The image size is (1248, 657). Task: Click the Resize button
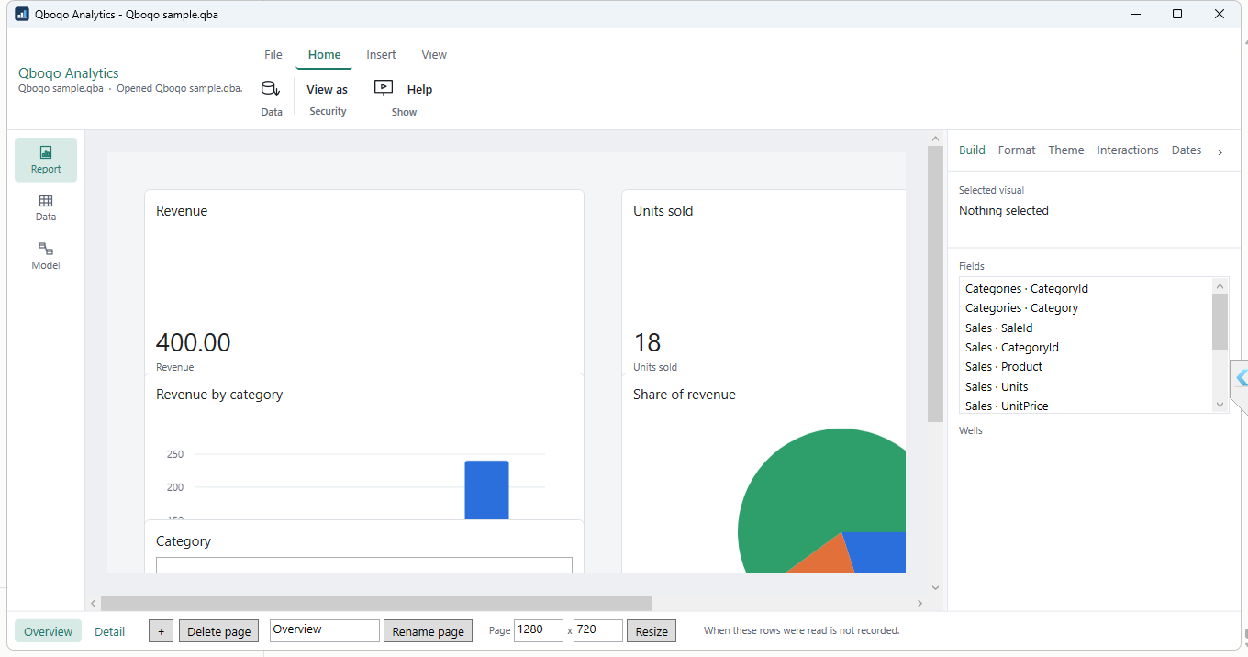point(652,631)
